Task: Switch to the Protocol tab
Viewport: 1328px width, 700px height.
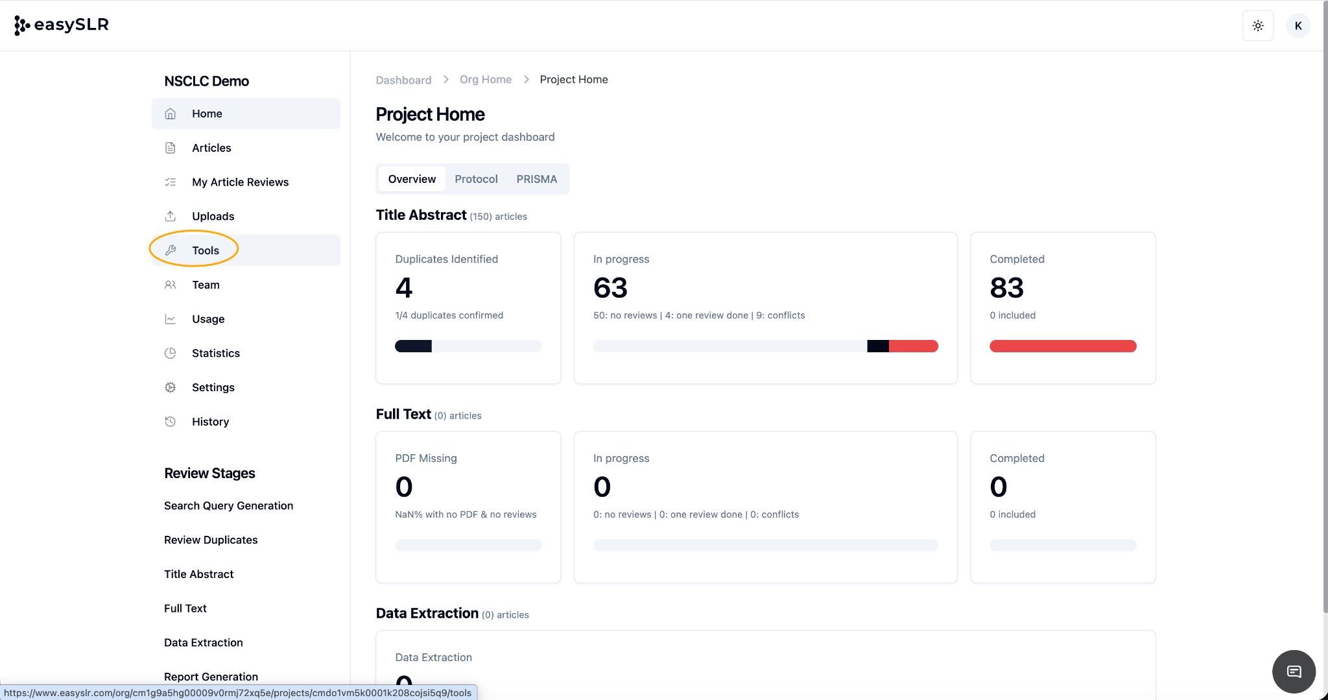Action: pyautogui.click(x=476, y=179)
